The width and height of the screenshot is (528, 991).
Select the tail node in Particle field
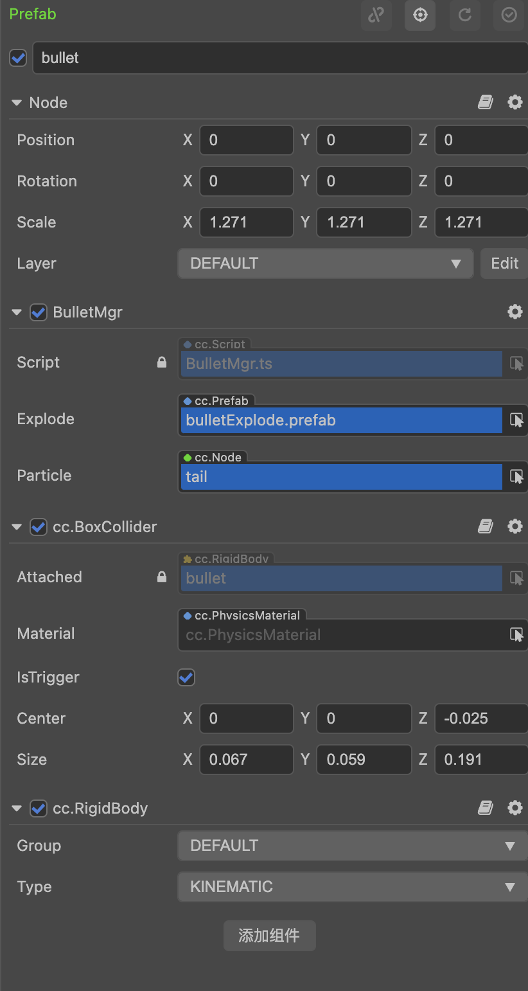tap(341, 477)
